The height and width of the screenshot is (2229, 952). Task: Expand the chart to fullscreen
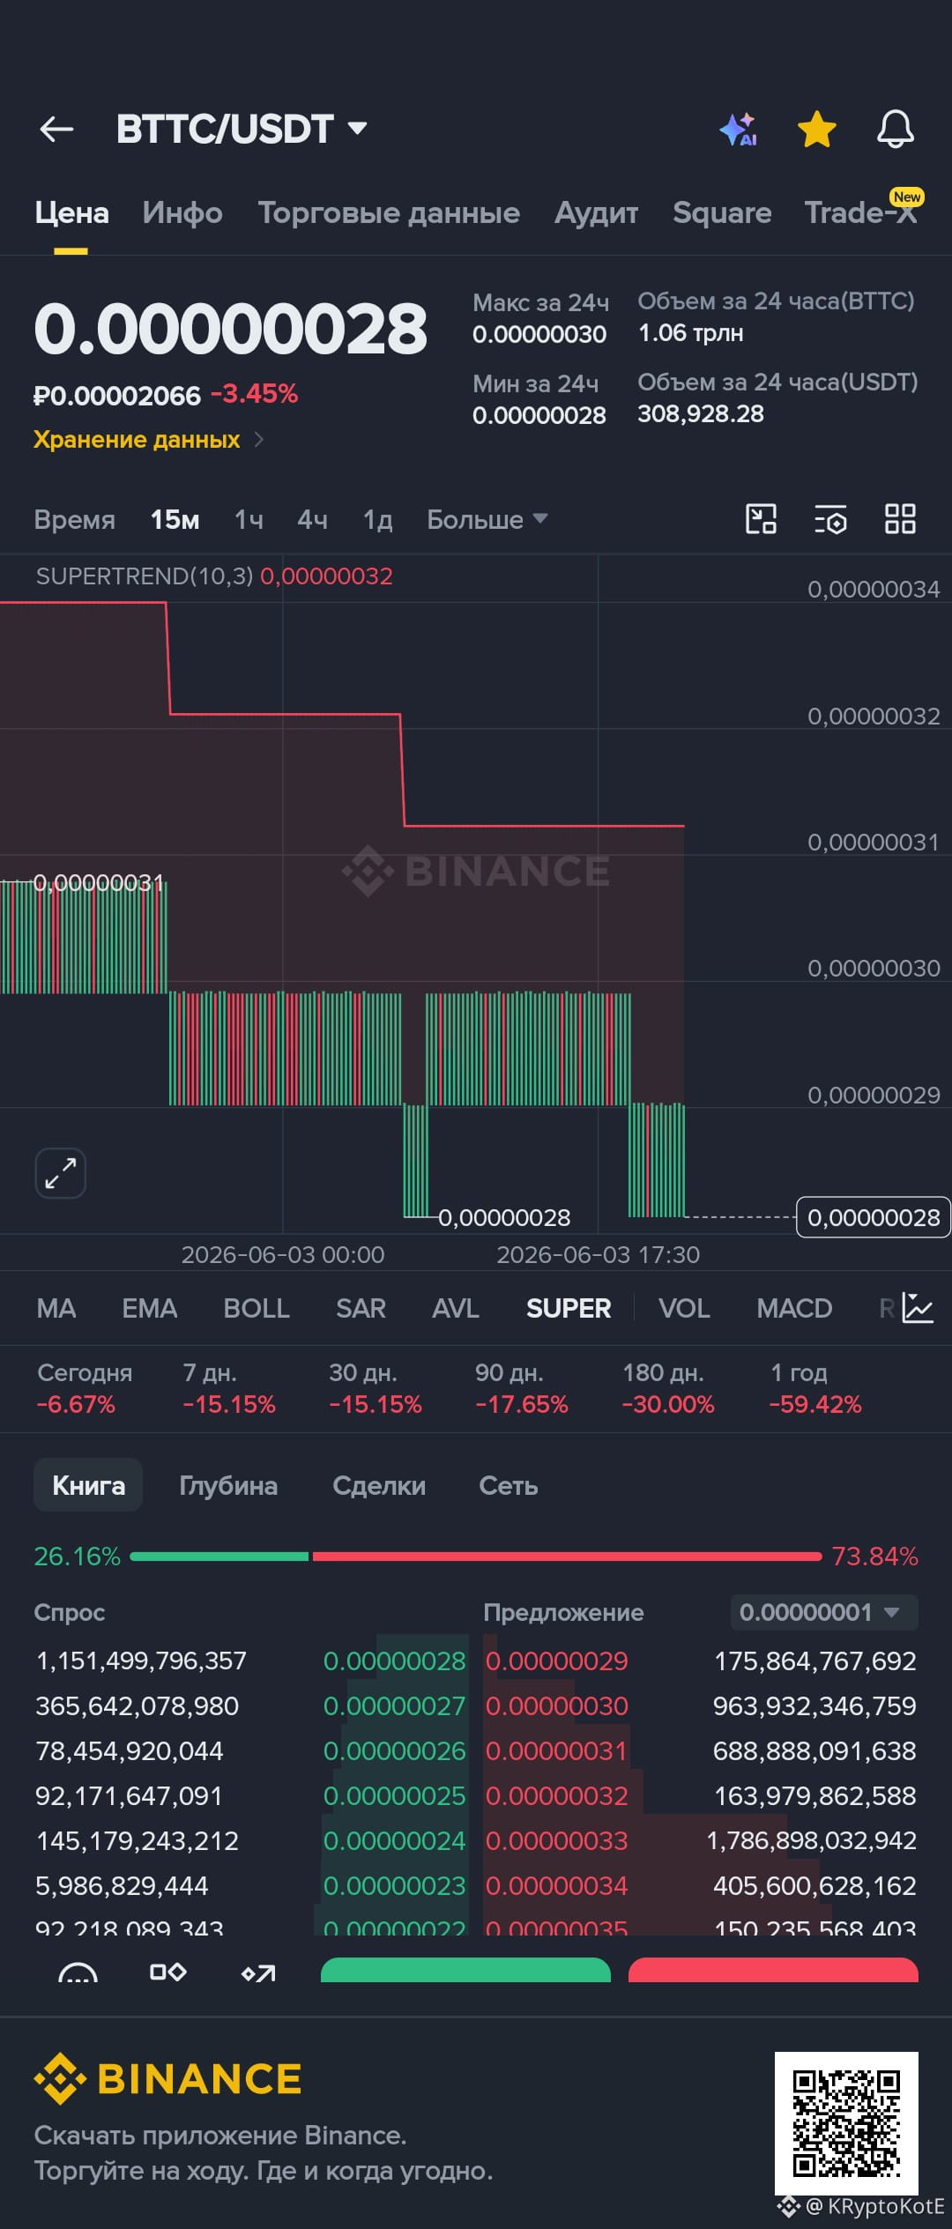pos(60,1173)
